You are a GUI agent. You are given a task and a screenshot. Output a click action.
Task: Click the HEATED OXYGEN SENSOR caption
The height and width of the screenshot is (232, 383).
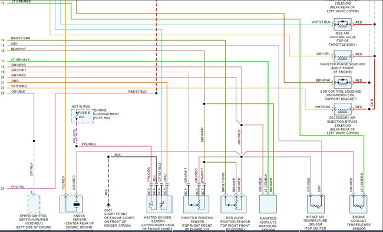[157, 223]
